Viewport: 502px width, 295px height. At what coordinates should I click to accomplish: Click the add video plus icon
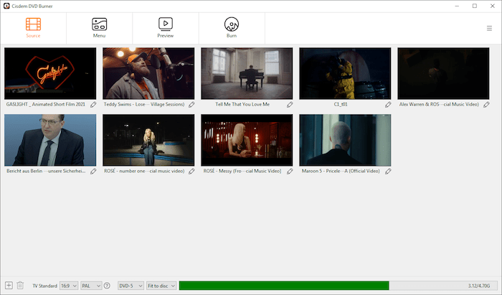pos(9,285)
